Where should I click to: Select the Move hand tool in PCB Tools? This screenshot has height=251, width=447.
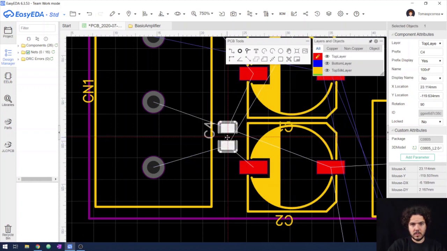289,51
